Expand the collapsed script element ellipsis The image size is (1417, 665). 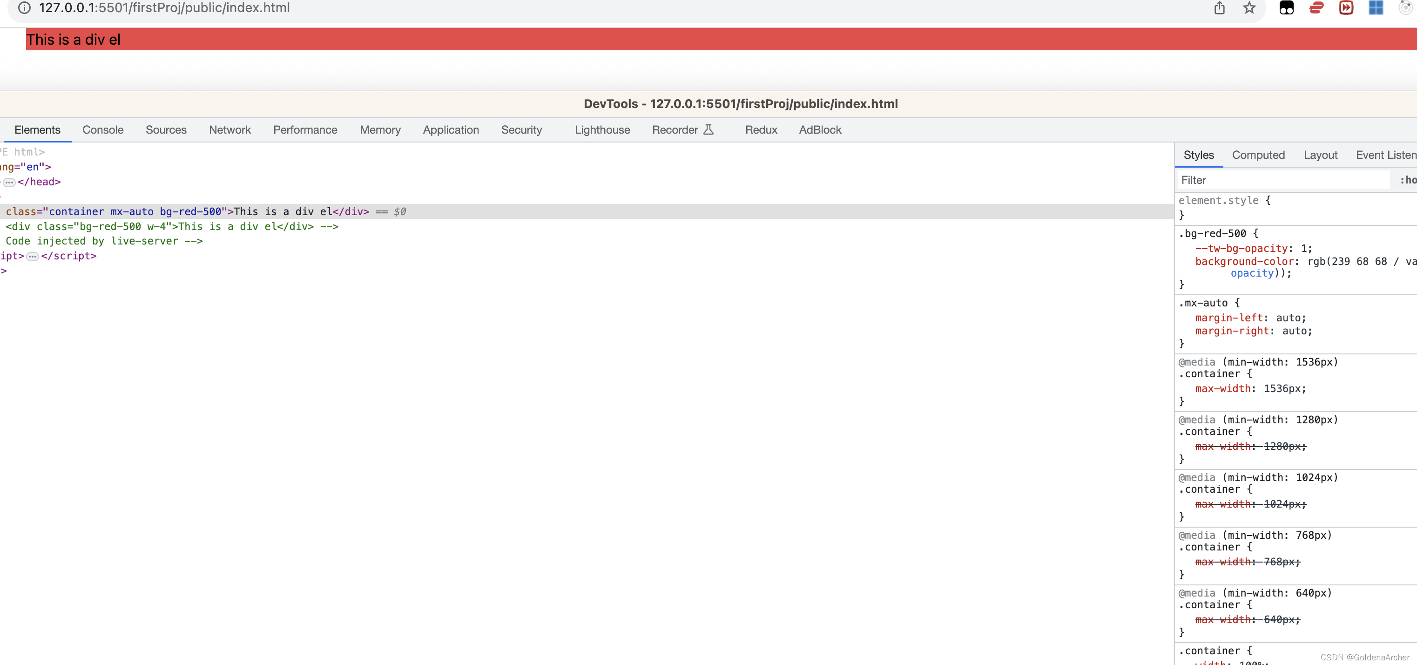coord(33,257)
